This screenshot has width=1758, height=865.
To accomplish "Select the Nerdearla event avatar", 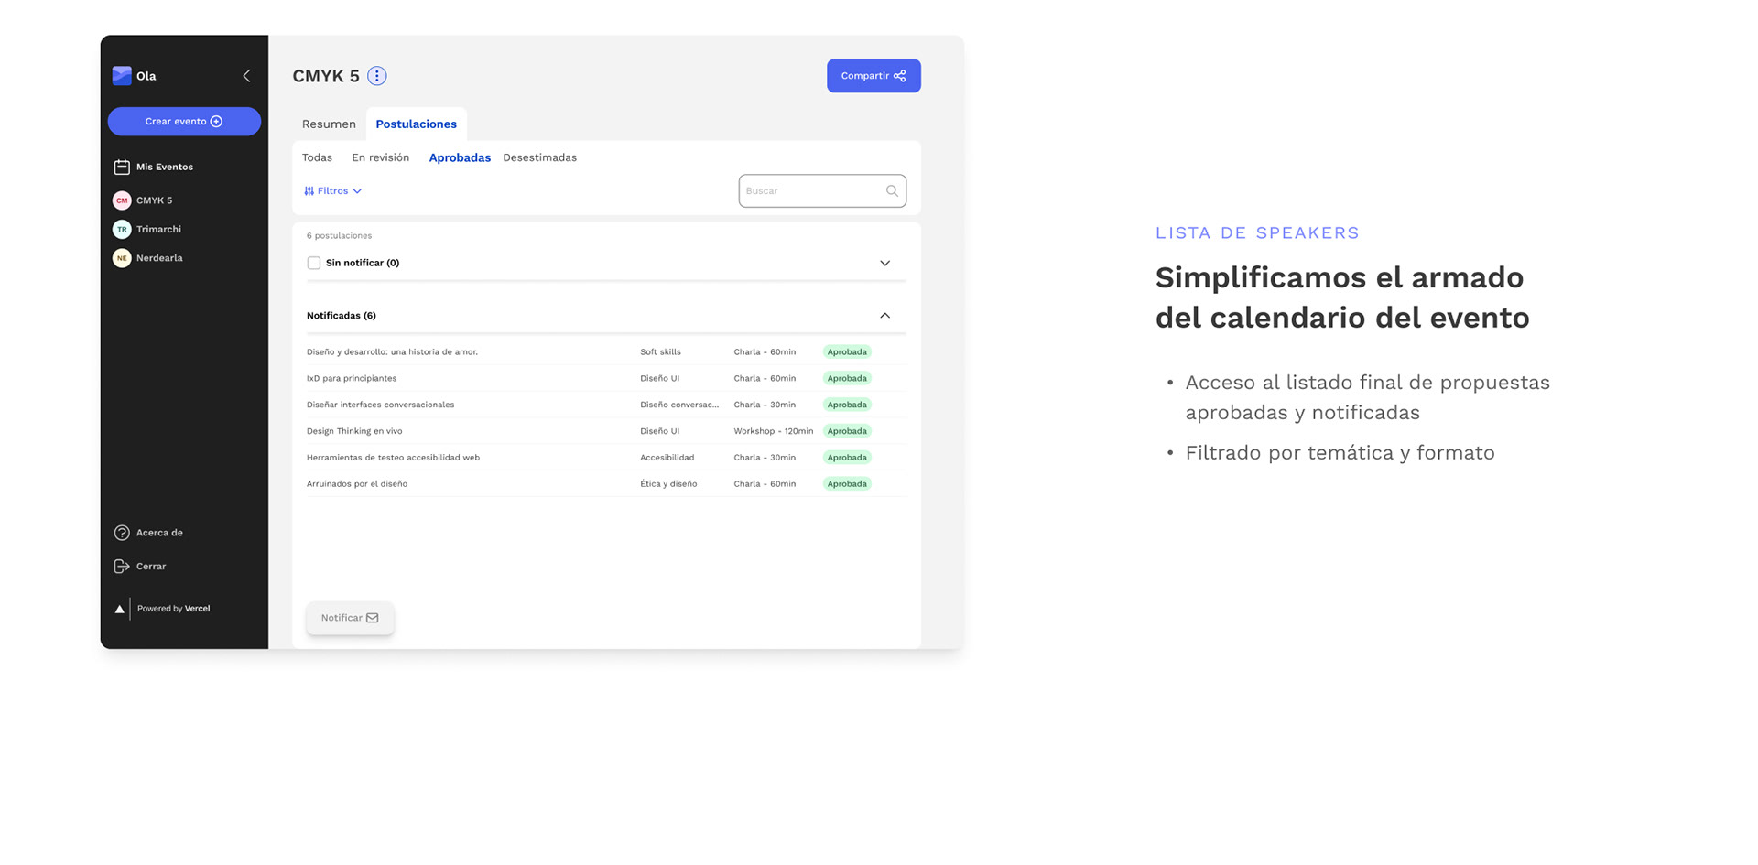I will point(122,258).
